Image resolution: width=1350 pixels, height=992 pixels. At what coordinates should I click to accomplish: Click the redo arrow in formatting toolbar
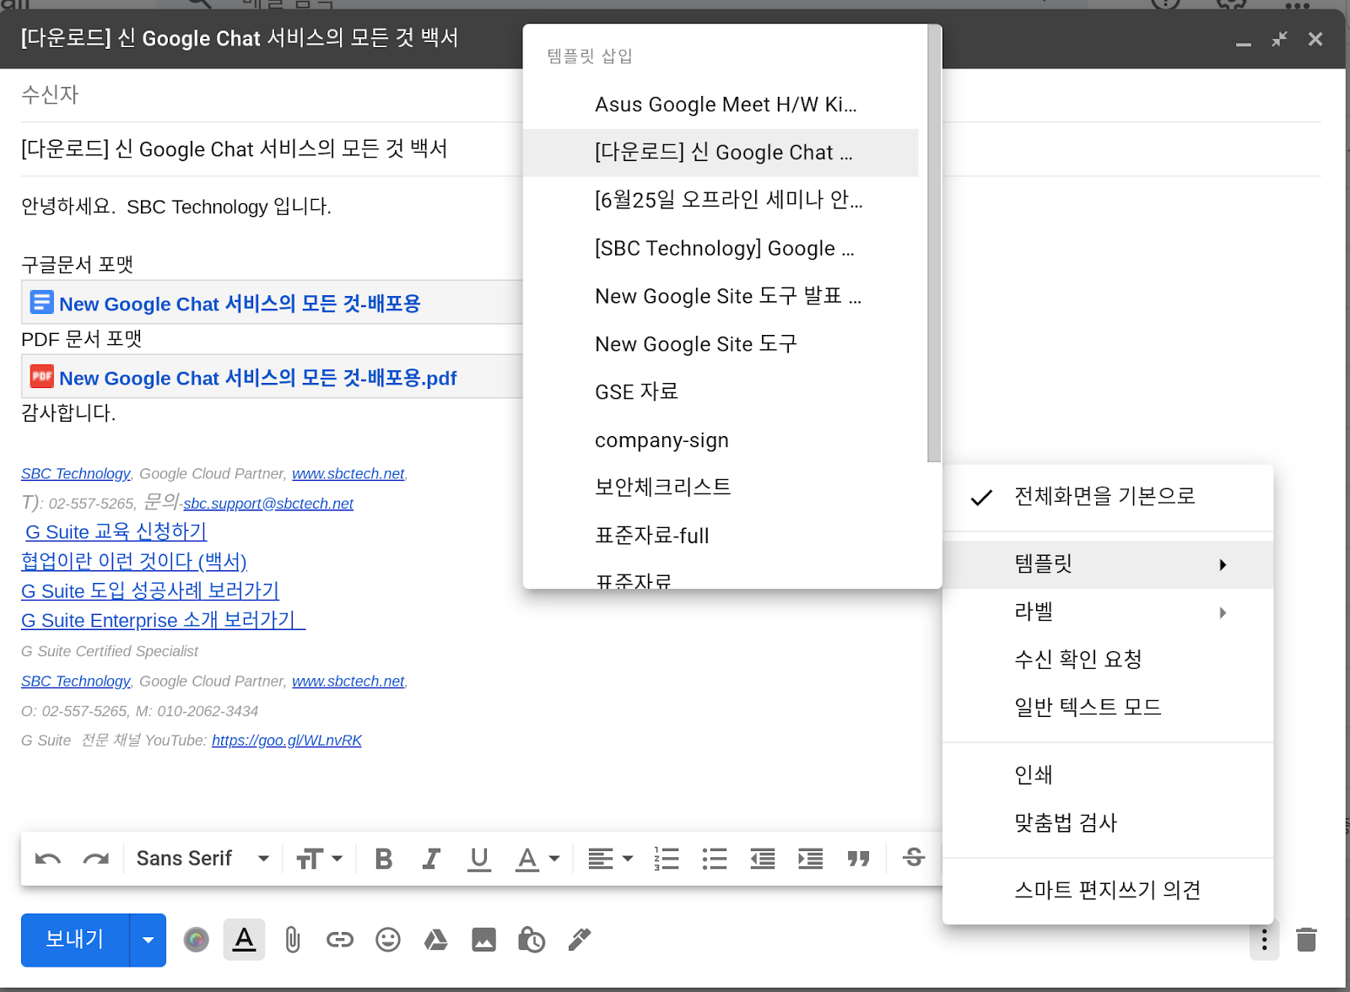96,859
